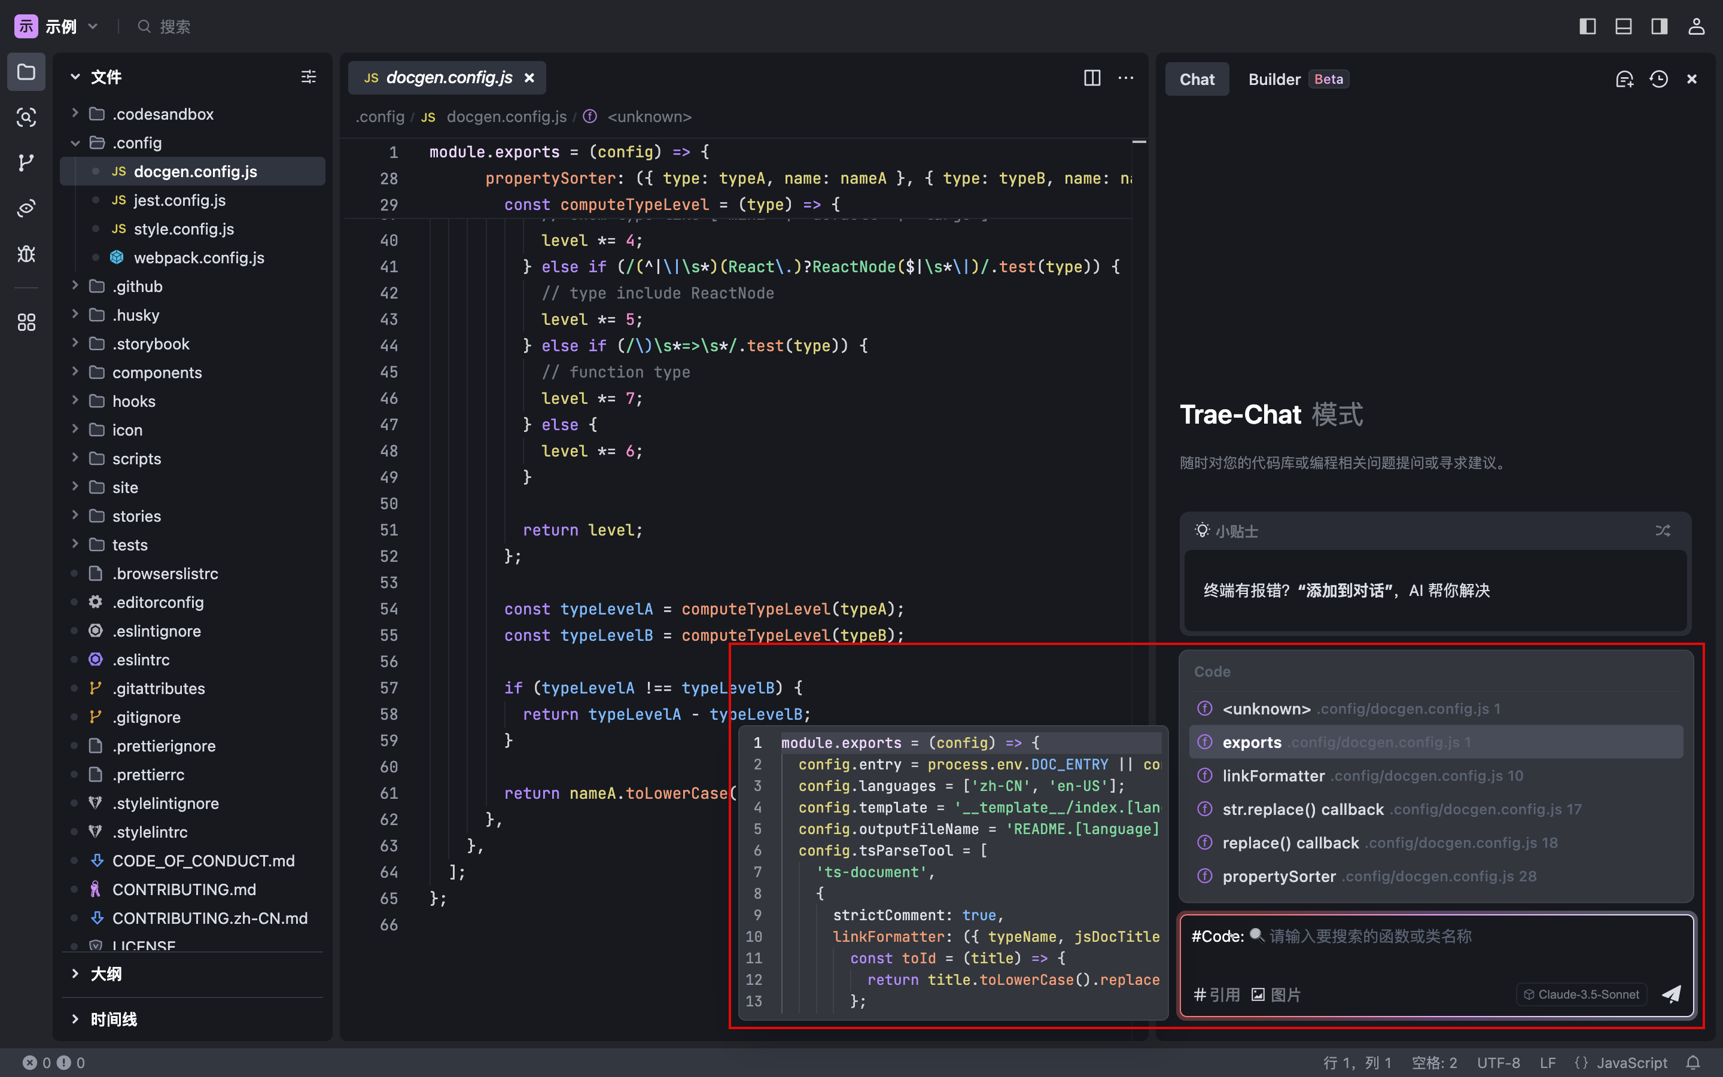Open style.config.js in the file tree
This screenshot has height=1077, width=1723.
(x=192, y=229)
